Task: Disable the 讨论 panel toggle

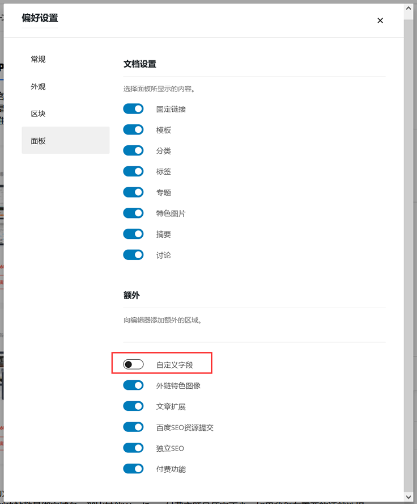Action: [133, 255]
